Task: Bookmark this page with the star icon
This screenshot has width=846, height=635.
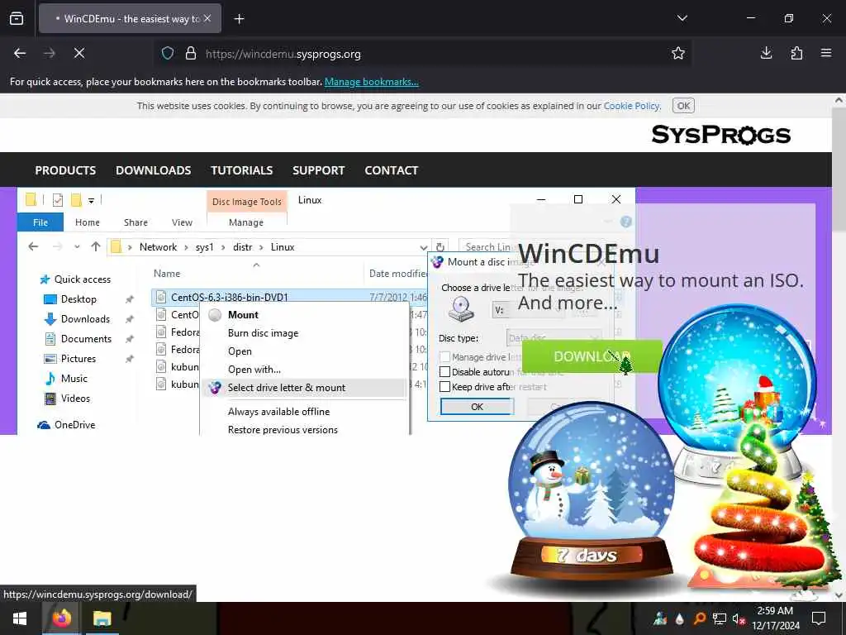Action: [678, 53]
